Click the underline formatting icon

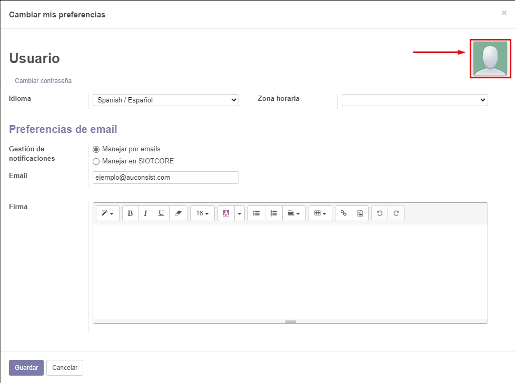click(x=161, y=213)
